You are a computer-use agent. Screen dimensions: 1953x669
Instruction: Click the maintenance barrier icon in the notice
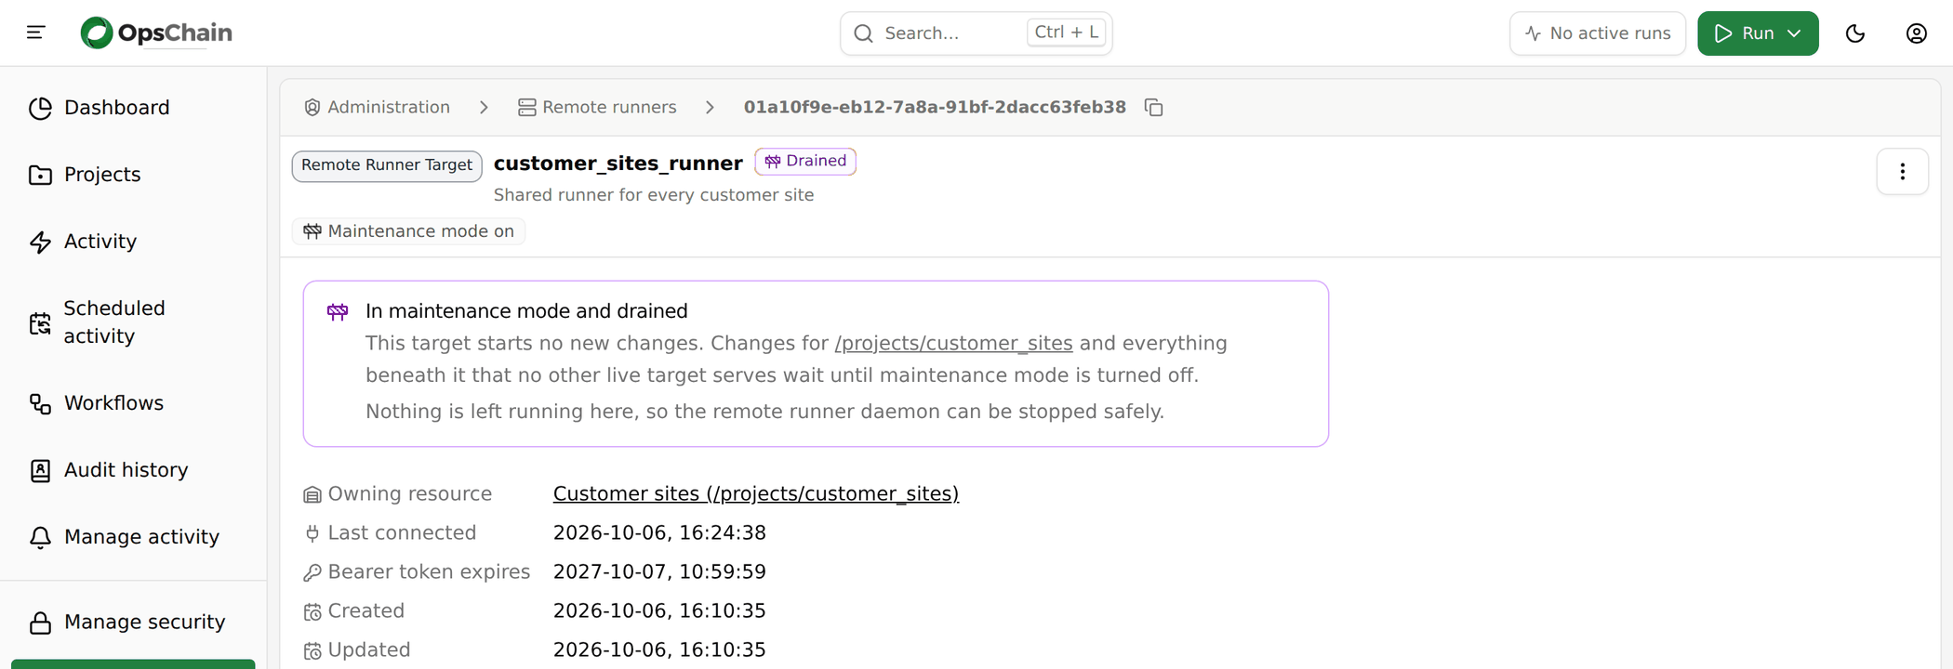point(338,312)
